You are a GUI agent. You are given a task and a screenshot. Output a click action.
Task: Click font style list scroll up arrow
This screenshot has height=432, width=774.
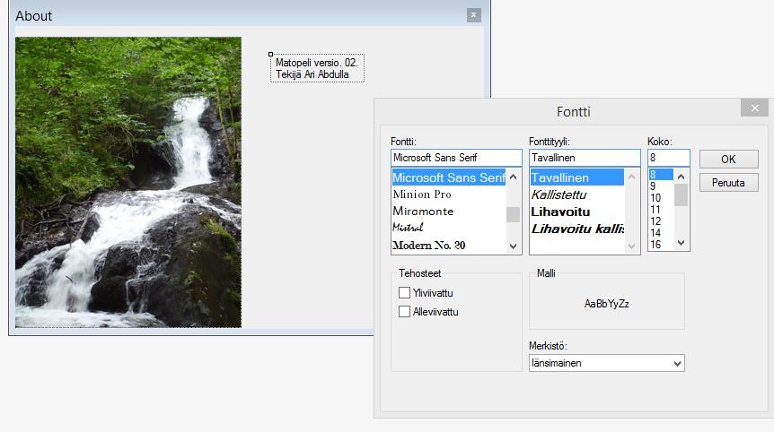(632, 177)
